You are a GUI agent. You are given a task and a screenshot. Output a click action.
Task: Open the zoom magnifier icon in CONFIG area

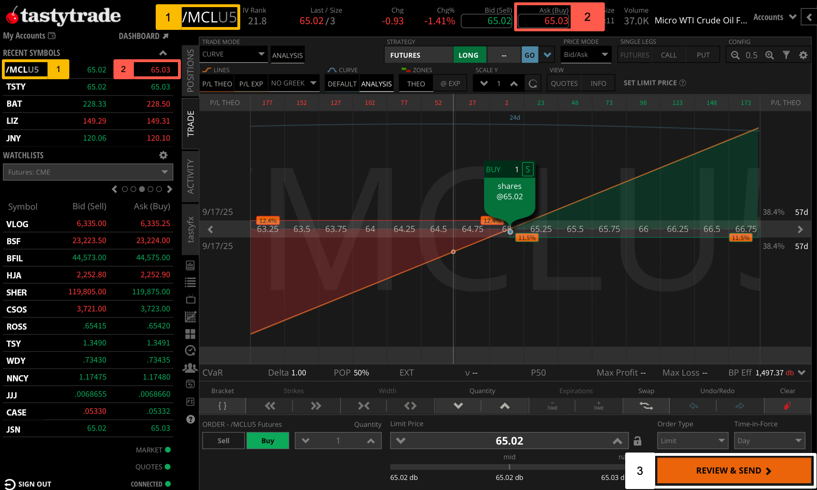pos(769,55)
